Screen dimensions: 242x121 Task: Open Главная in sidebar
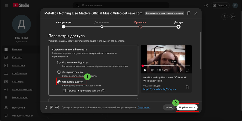click(17, 49)
